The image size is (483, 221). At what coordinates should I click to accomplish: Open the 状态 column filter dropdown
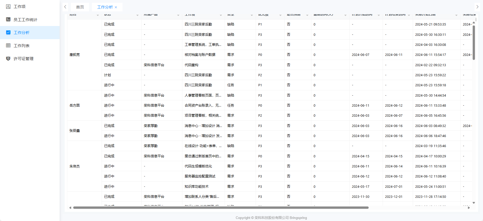pyautogui.click(x=137, y=15)
